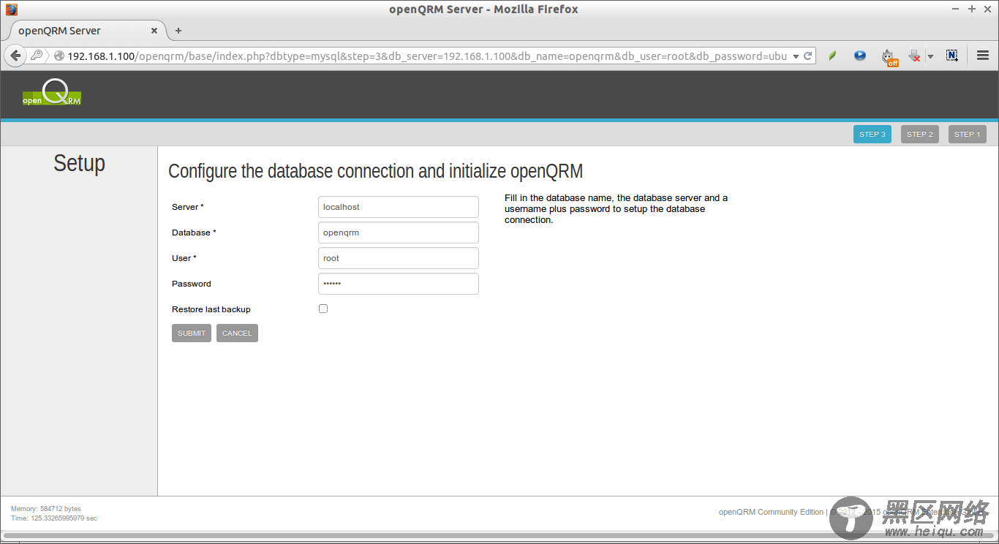Click the 'Server *' label
The width and height of the screenshot is (999, 544).
click(188, 207)
